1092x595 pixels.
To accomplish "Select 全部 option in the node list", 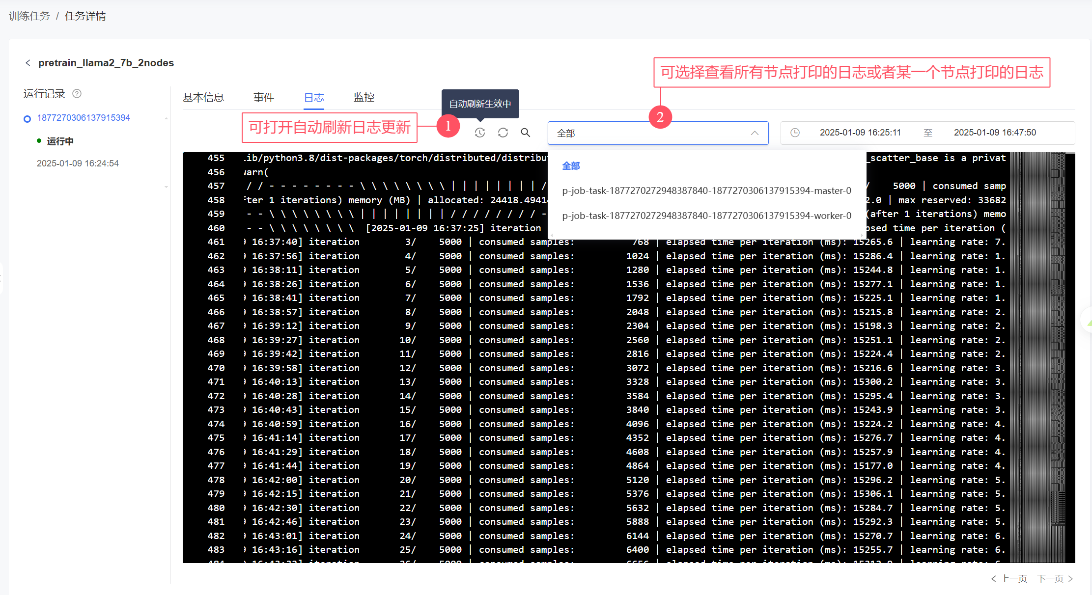I will [x=571, y=166].
